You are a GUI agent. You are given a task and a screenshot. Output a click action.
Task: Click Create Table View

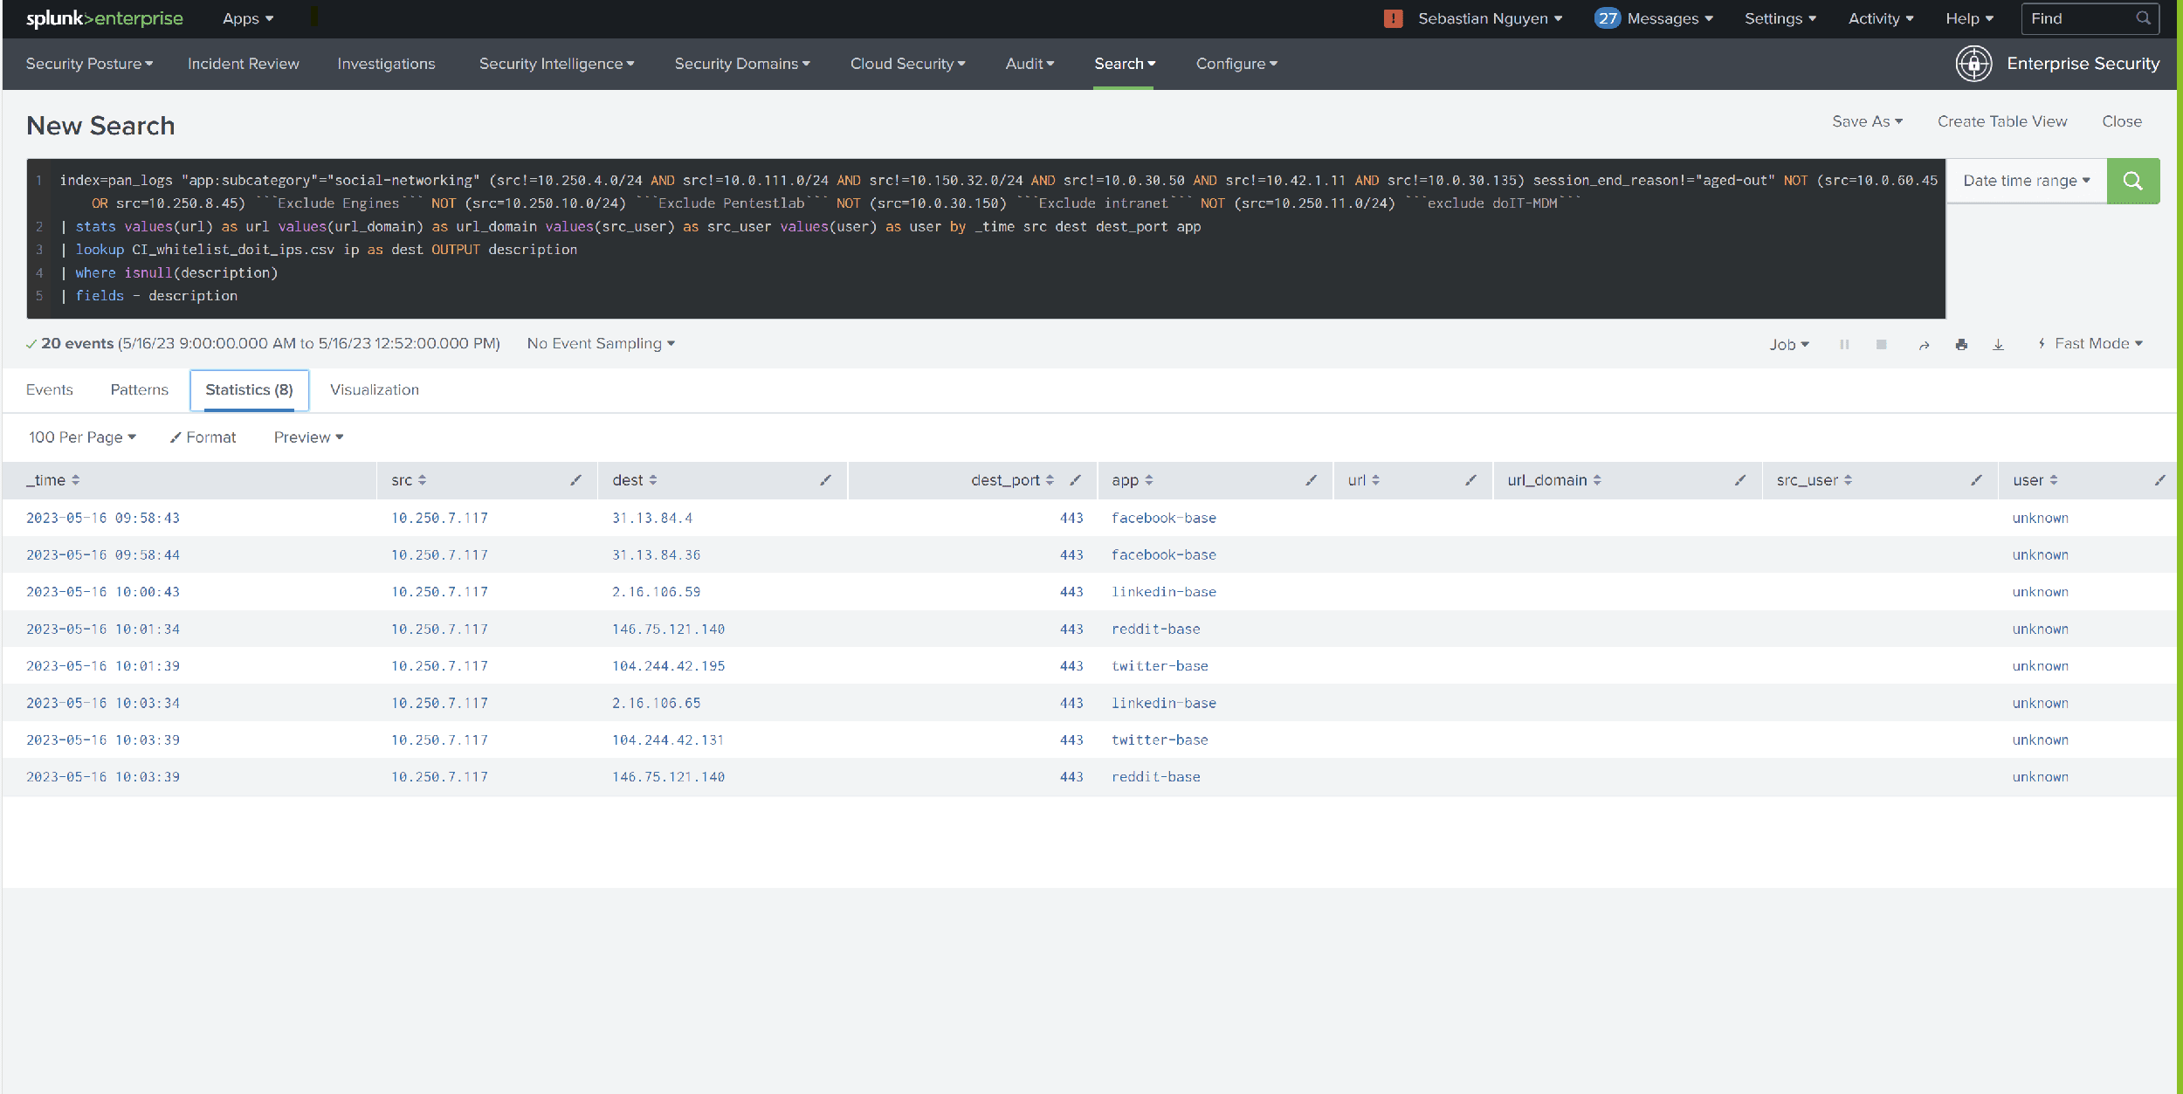click(x=2002, y=121)
